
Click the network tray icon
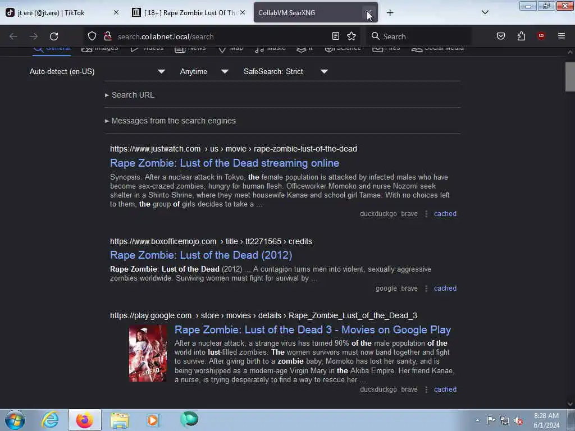click(x=505, y=420)
